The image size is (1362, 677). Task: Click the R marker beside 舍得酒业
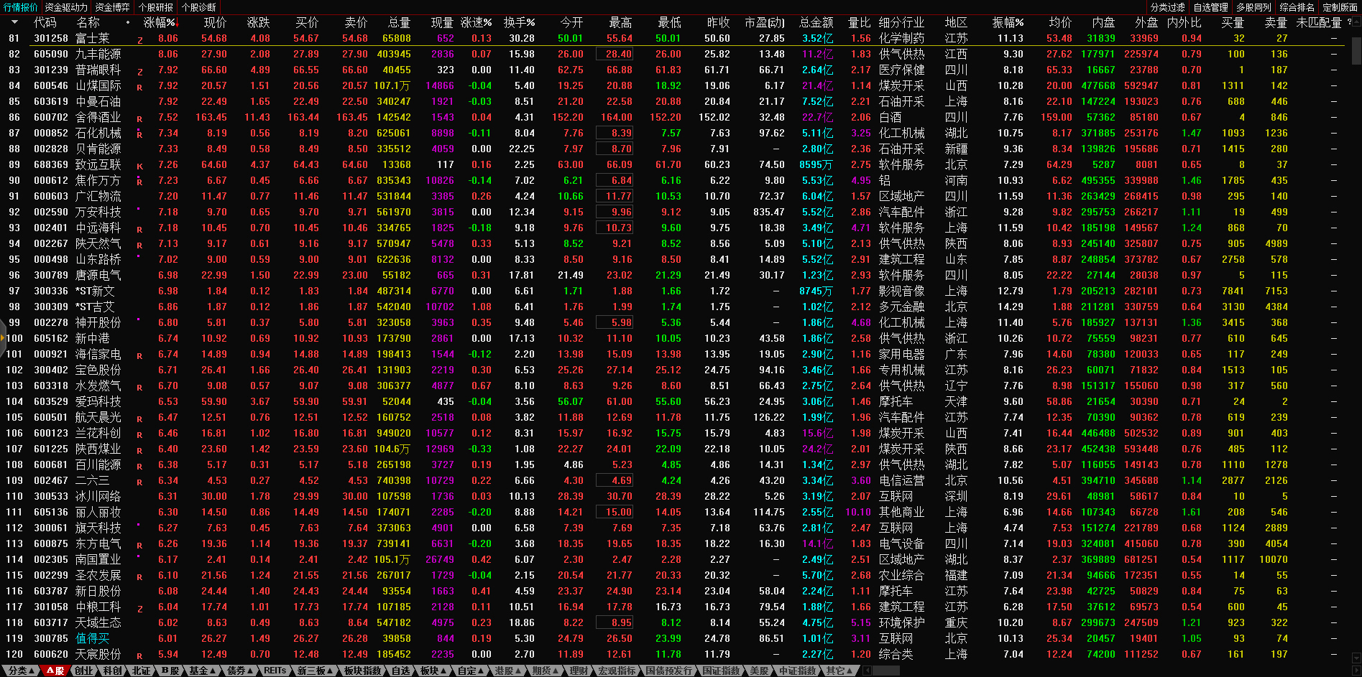[139, 118]
